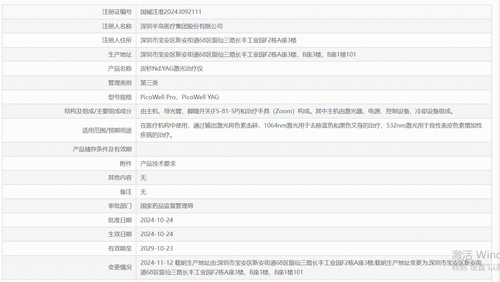The width and height of the screenshot is (500, 282).
Task: Click management category value 第三类
Action: (149, 83)
